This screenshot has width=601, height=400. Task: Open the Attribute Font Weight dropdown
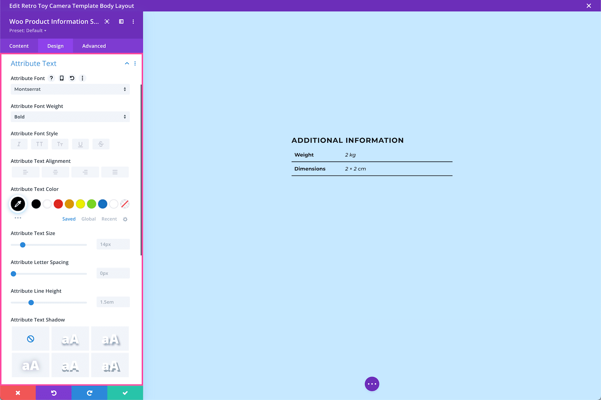tap(70, 117)
